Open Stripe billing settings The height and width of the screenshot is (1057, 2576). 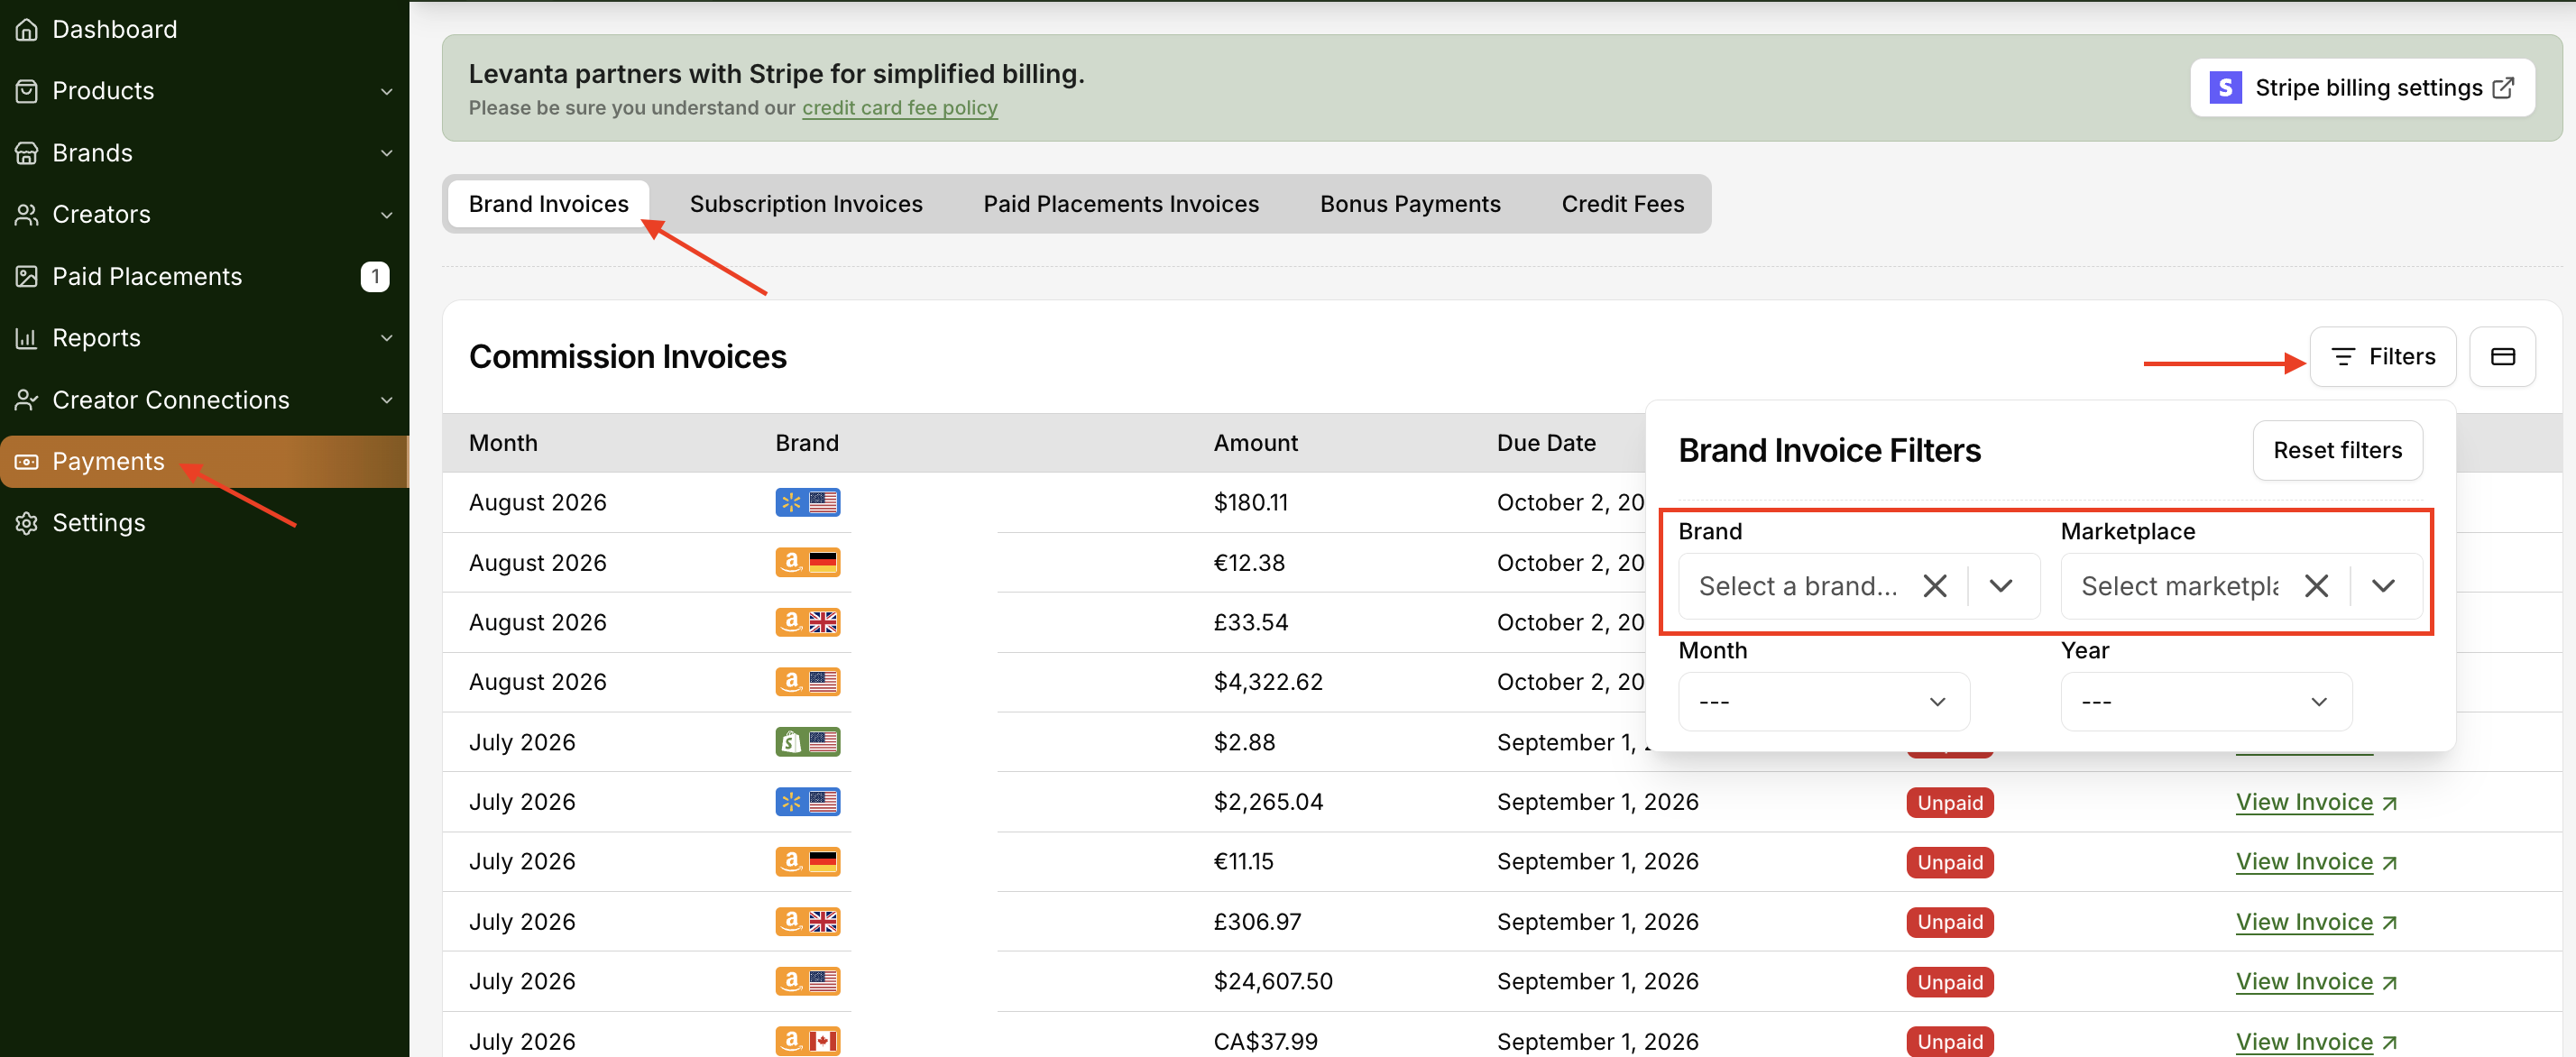2362,88
